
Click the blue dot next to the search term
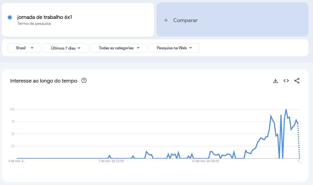pos(10,18)
